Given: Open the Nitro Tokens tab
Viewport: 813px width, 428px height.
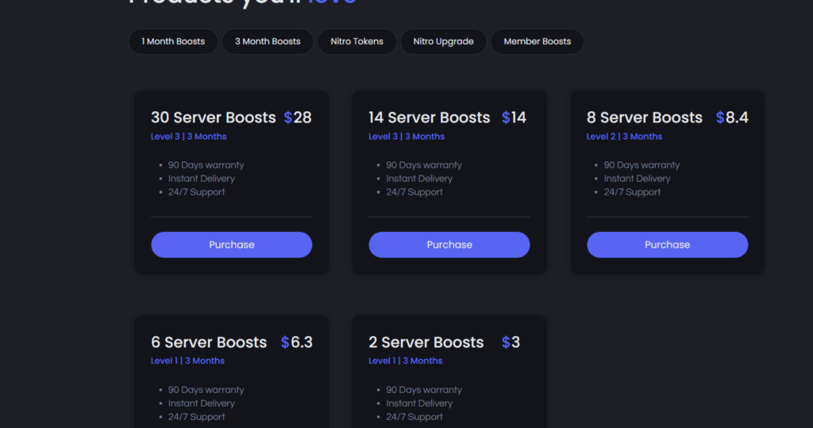Looking at the screenshot, I should [x=356, y=41].
